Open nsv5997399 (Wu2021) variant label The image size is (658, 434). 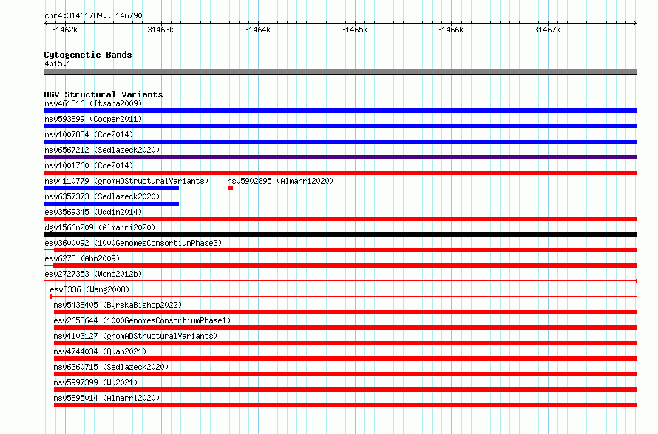click(x=95, y=382)
